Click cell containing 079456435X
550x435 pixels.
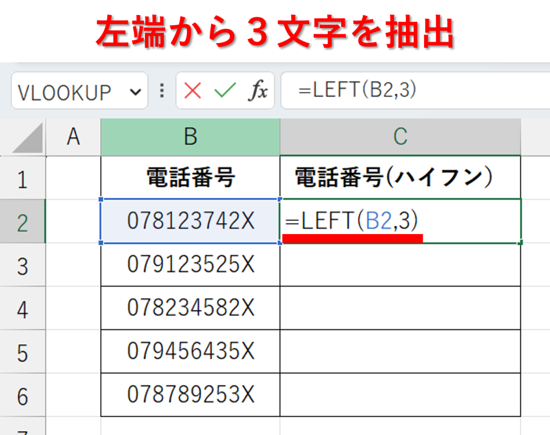pos(190,351)
